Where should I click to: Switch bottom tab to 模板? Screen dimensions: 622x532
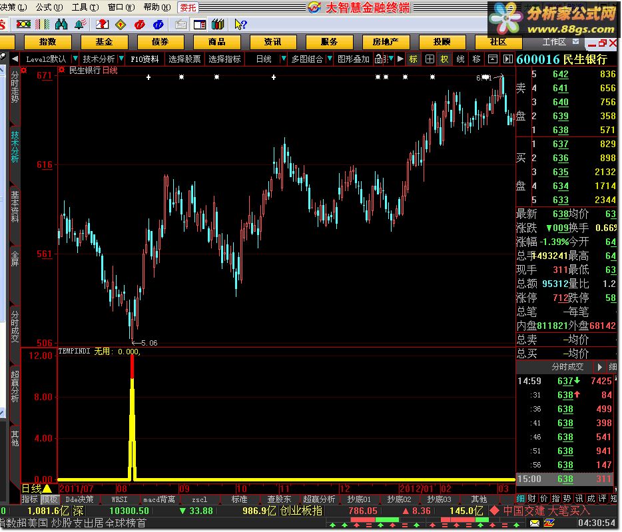coord(49,499)
